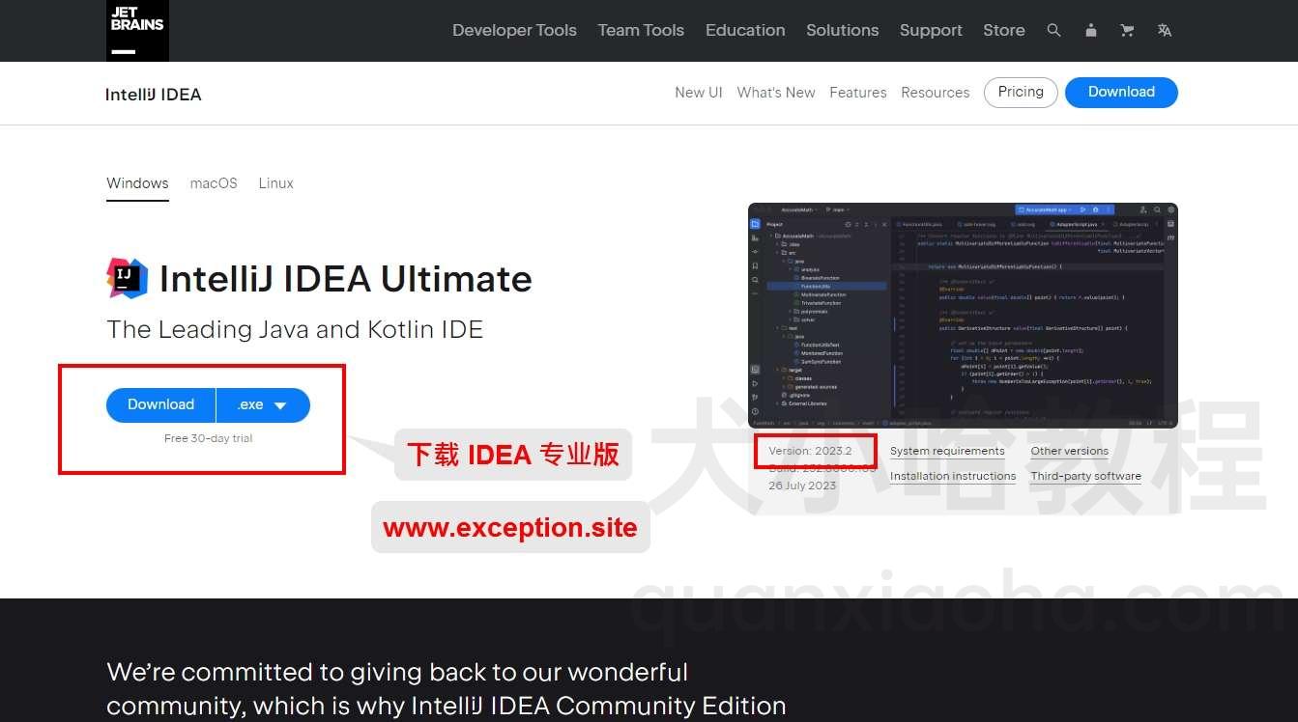1298x722 pixels.
Task: Click the 26 July 2023 release date
Action: point(802,486)
